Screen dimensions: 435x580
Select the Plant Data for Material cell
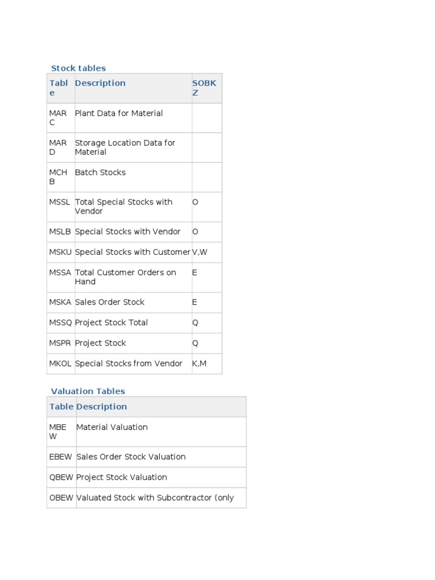[119, 113]
